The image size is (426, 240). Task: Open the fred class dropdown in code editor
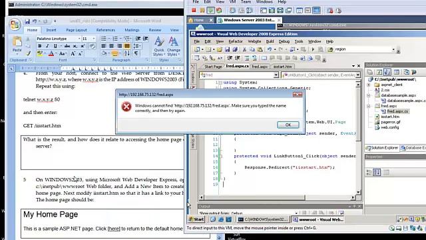(x=276, y=75)
